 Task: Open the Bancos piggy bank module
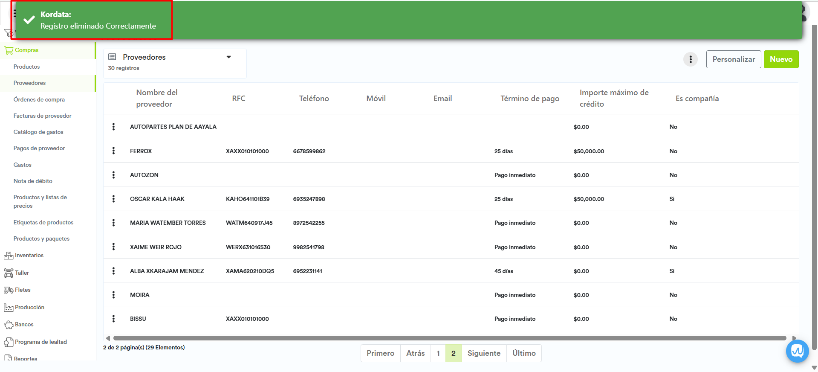click(9, 325)
